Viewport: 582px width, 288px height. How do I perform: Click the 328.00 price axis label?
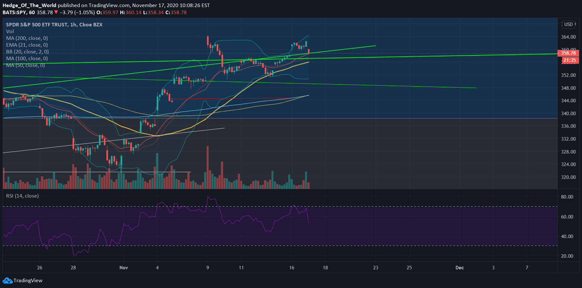pos(568,152)
